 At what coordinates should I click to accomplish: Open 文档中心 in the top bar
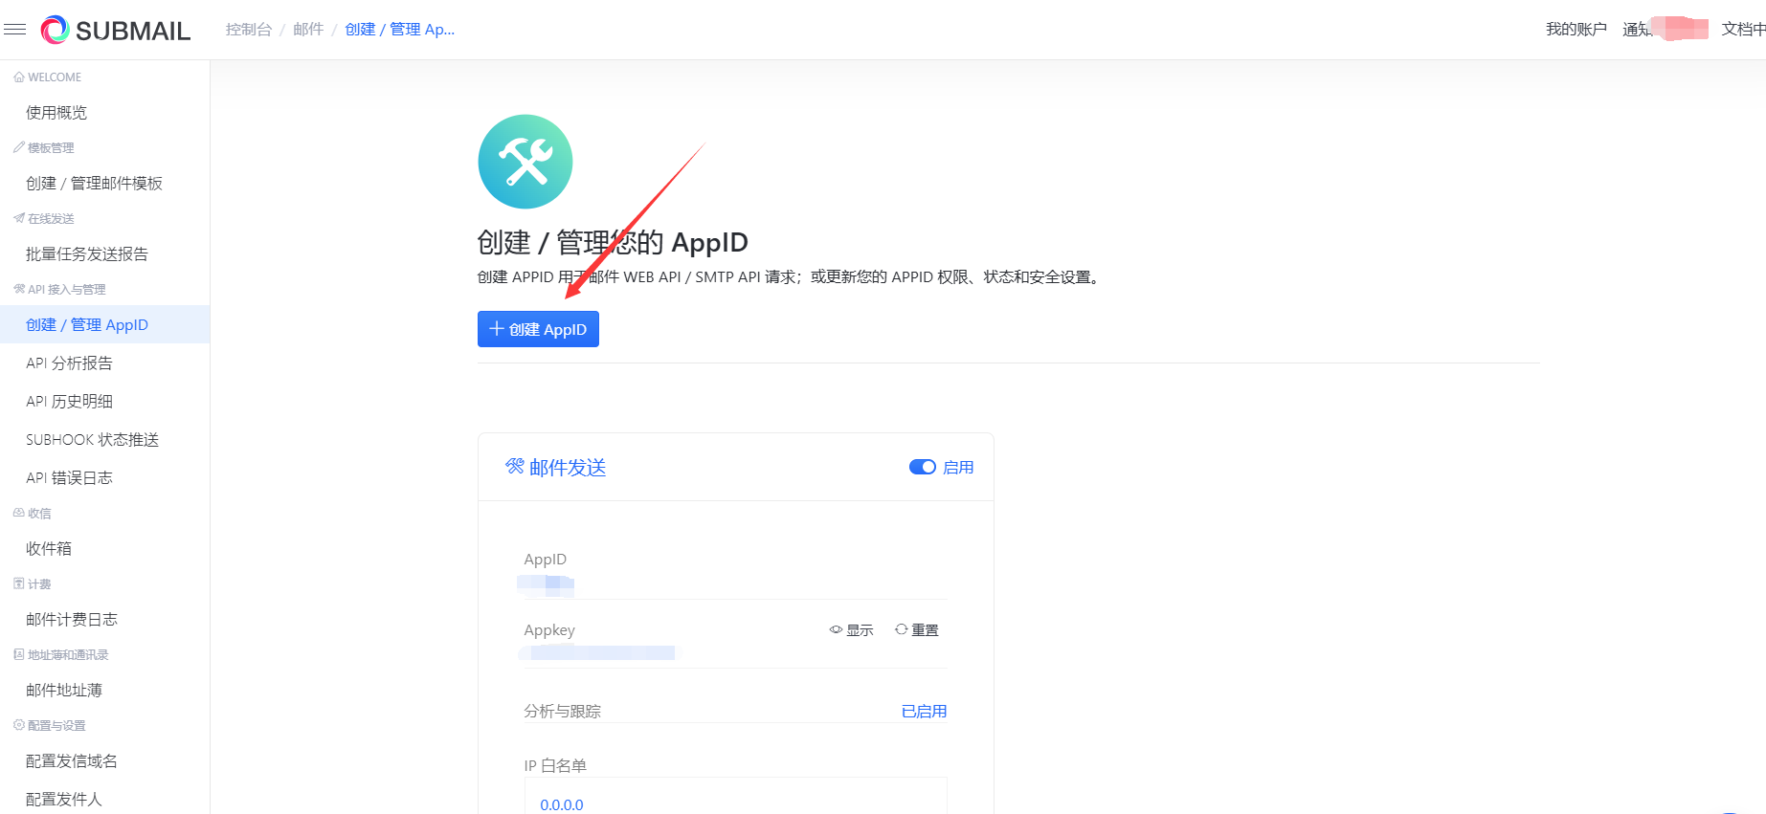(x=1743, y=30)
